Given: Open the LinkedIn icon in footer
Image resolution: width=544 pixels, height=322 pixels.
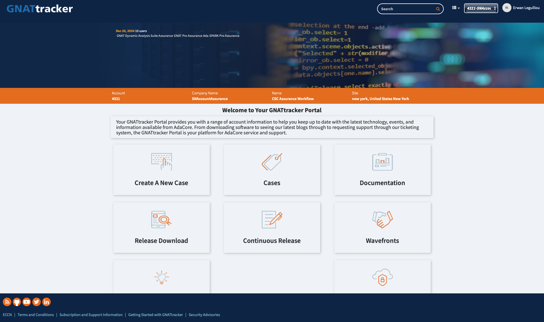Looking at the screenshot, I should pos(46,302).
